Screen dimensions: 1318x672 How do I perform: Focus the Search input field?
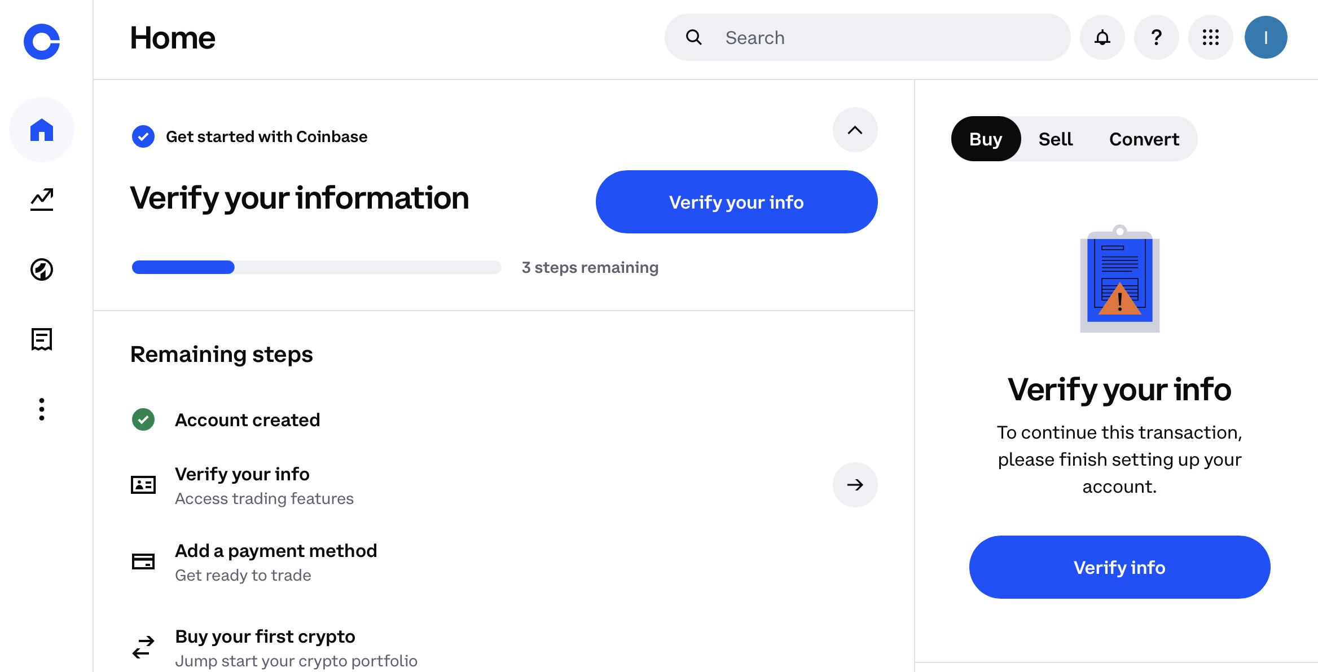click(868, 37)
